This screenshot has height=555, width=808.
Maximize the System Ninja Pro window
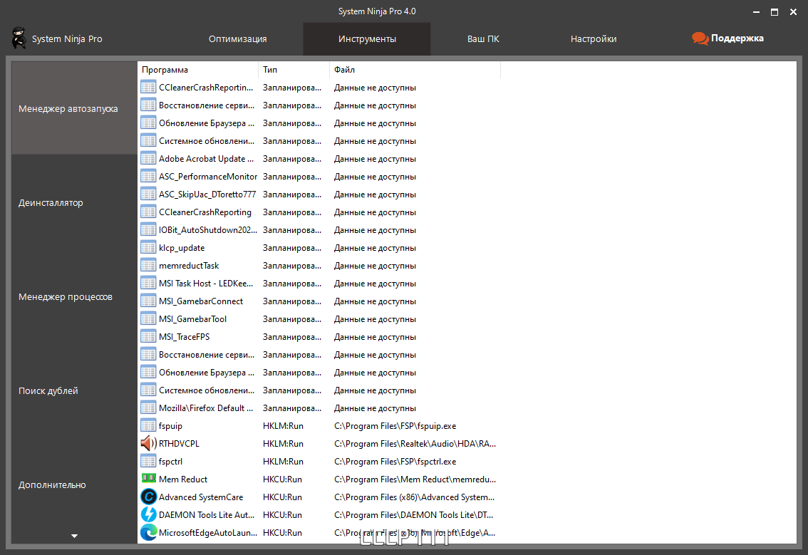(x=775, y=12)
